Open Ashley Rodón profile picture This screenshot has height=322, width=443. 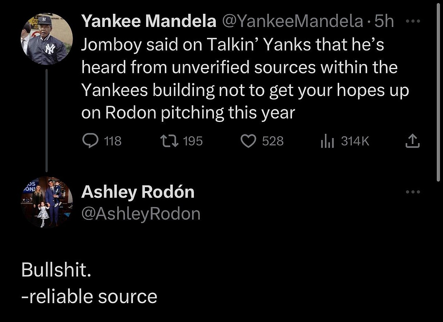(46, 202)
